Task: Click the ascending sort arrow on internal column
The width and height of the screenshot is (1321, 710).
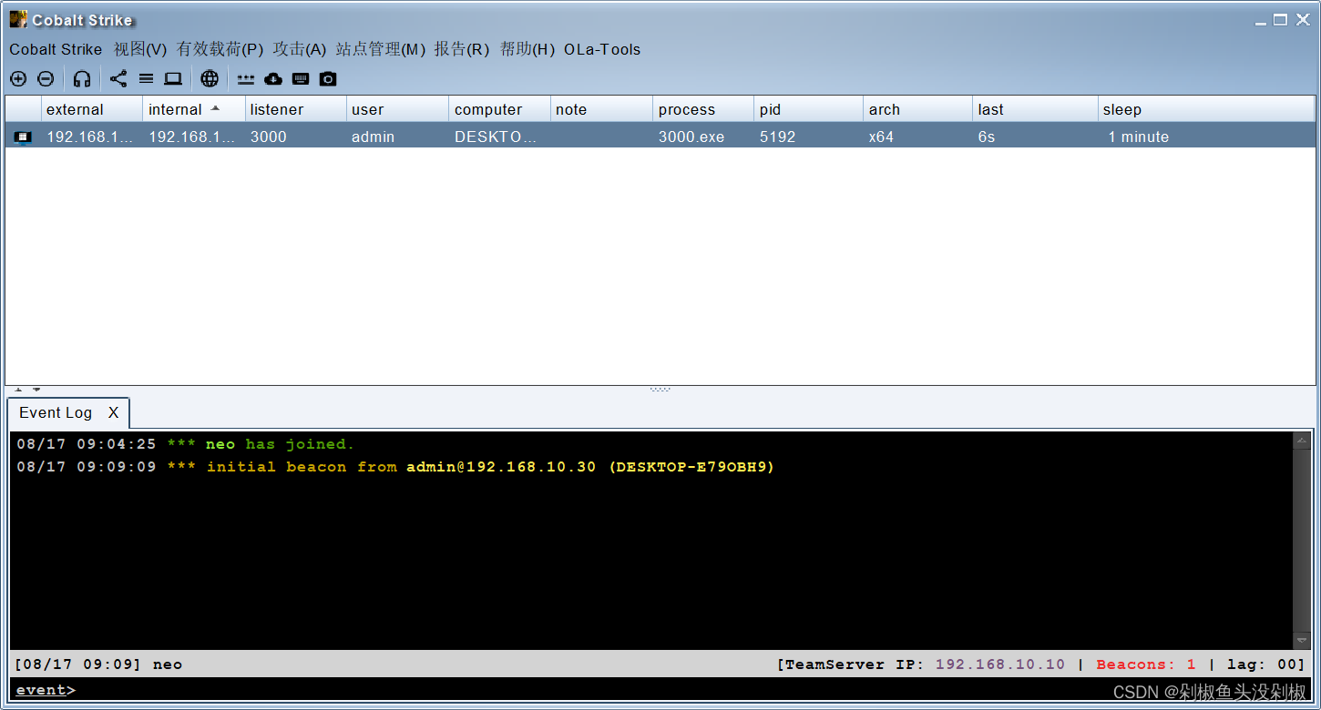Action: [x=215, y=108]
